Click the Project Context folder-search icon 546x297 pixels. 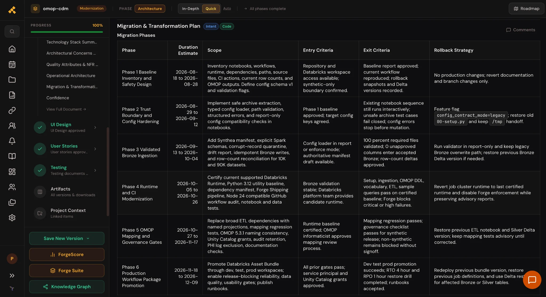point(40,213)
